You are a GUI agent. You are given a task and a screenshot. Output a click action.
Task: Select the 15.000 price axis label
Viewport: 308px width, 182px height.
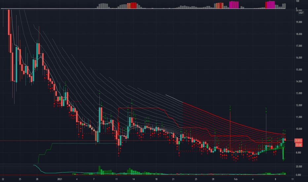tap(299, 69)
